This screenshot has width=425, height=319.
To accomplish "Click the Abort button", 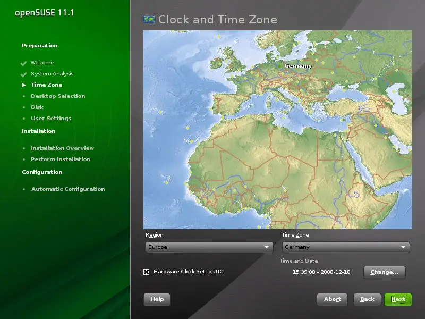I will [x=333, y=299].
